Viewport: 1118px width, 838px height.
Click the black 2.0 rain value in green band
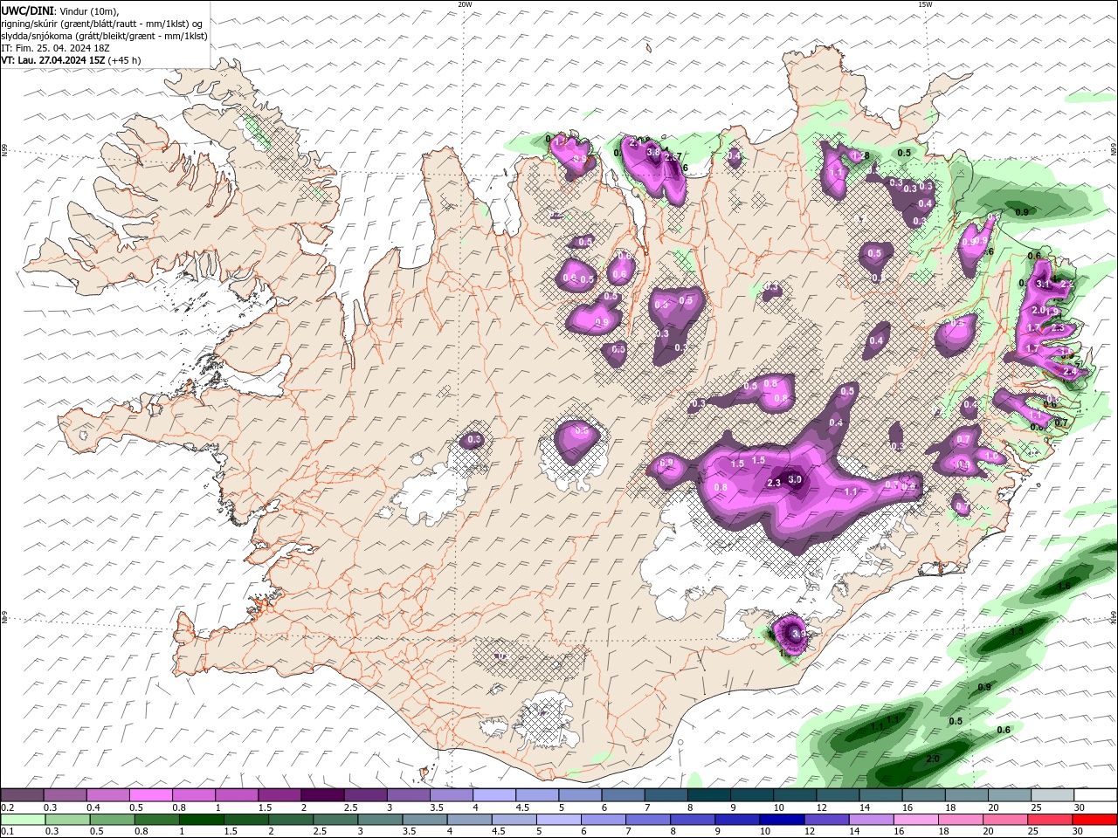(x=933, y=759)
